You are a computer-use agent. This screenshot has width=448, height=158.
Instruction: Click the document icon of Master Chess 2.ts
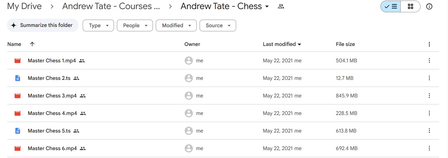point(18,78)
